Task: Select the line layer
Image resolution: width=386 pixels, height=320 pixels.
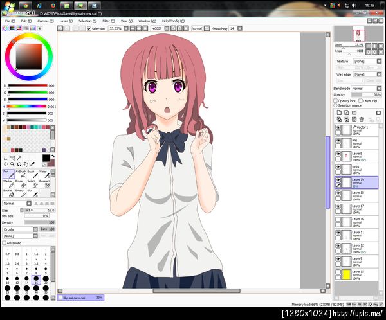Action: (356, 143)
